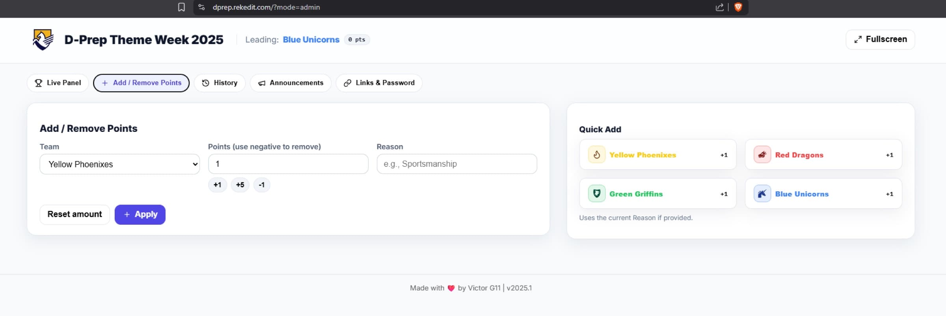946x316 pixels.
Task: Go to Links & Password tab
Action: 379,83
